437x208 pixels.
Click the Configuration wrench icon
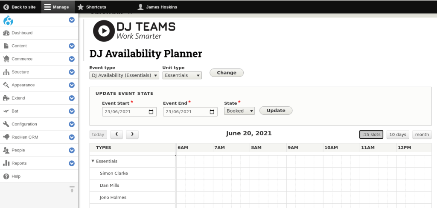(6, 124)
